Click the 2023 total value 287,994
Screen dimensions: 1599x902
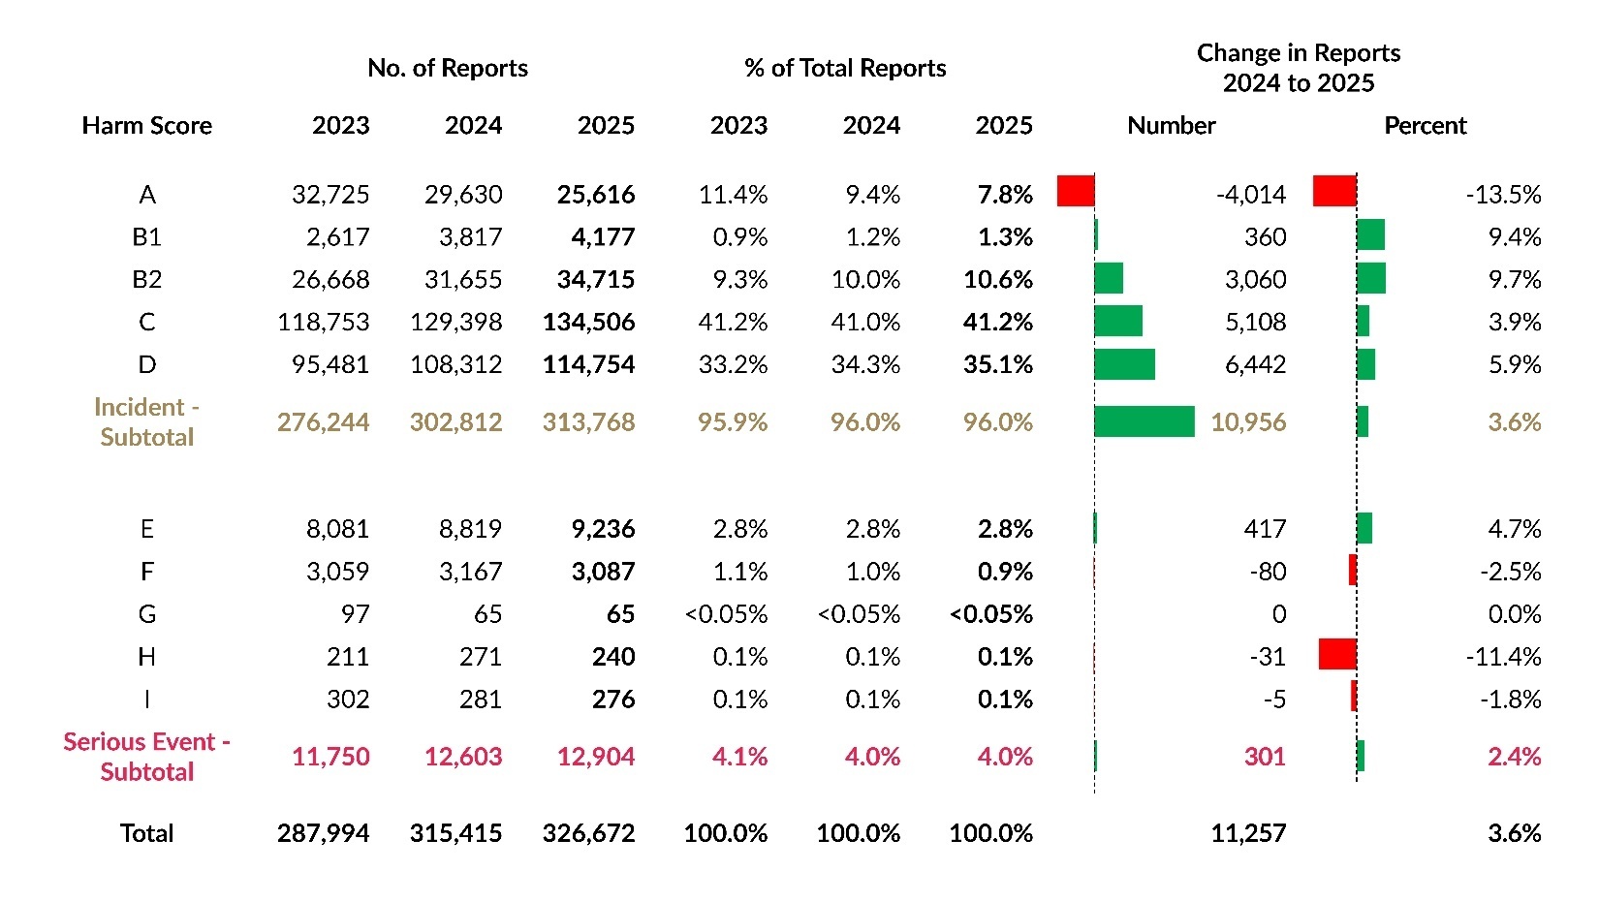click(x=323, y=833)
